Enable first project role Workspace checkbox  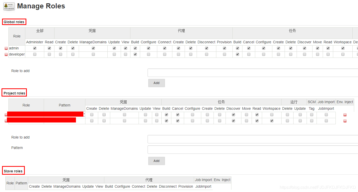coord(272,115)
